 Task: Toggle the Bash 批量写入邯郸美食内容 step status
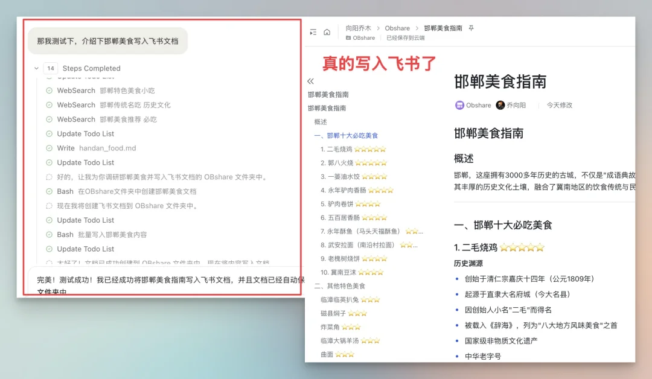(x=48, y=234)
